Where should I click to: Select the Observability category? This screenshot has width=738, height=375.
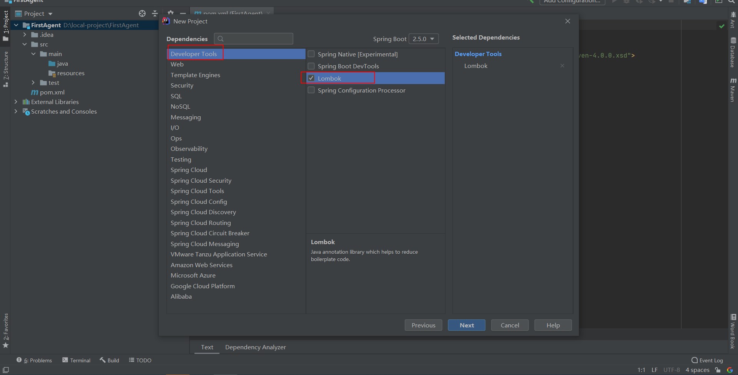236,149
